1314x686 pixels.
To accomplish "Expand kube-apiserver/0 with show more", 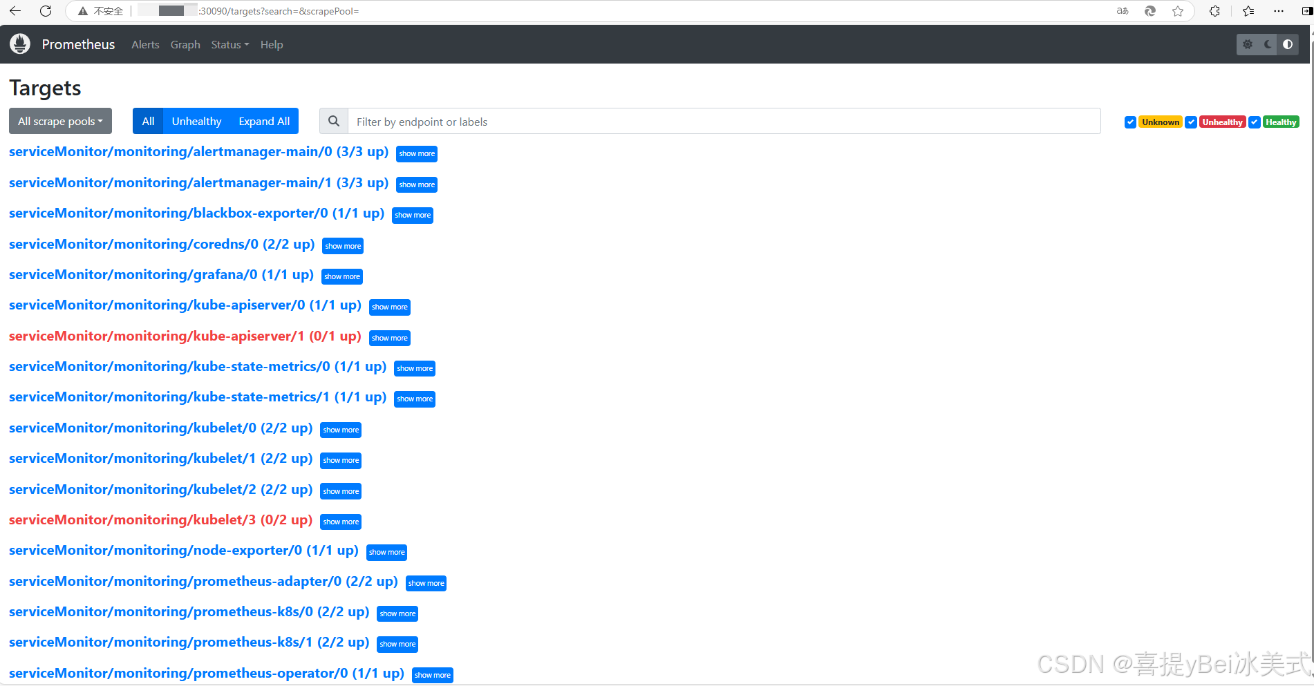I will pos(390,307).
